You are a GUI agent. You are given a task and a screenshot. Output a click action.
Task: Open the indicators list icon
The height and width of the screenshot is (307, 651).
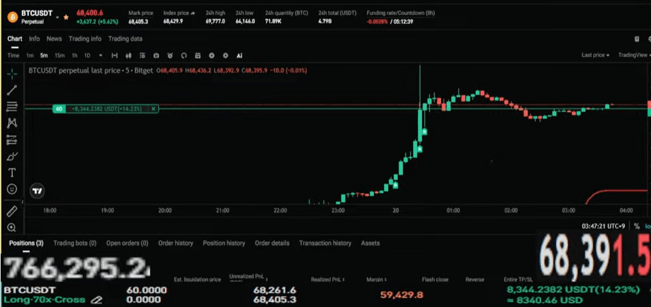142,56
